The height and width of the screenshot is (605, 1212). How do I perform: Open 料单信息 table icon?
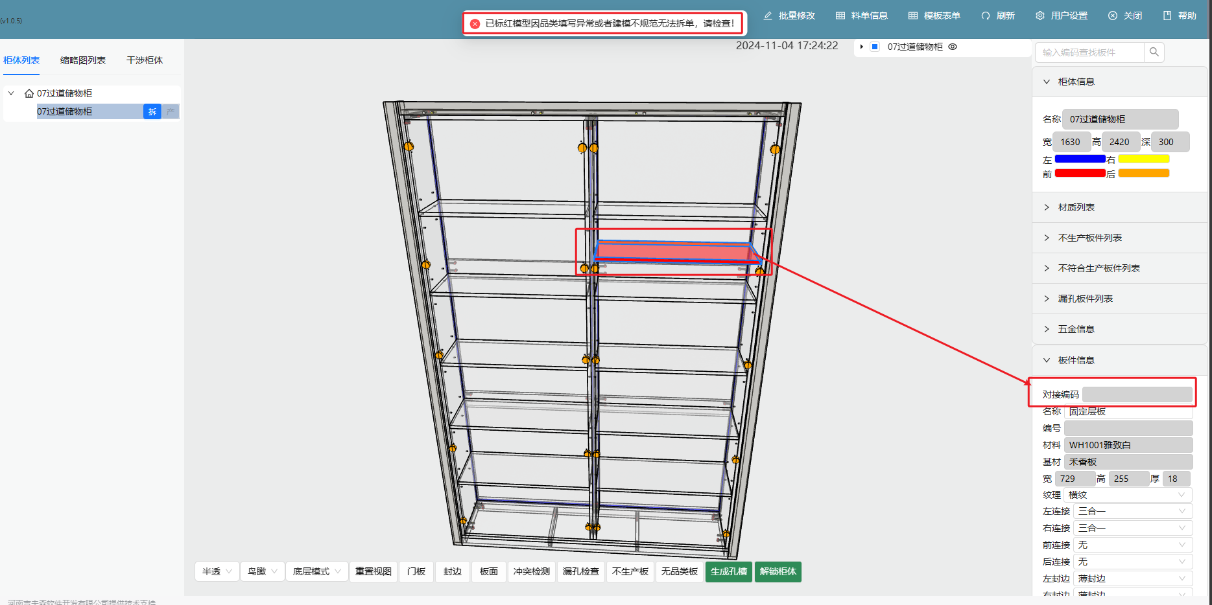click(840, 16)
